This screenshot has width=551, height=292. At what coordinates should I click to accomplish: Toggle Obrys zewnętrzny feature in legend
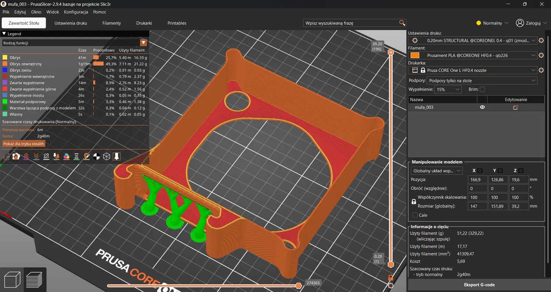[75, 64]
